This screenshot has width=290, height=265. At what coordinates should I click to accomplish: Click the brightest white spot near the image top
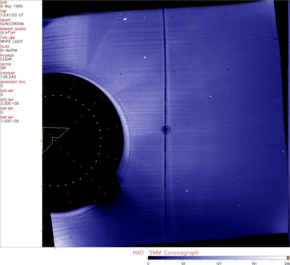pos(125,19)
